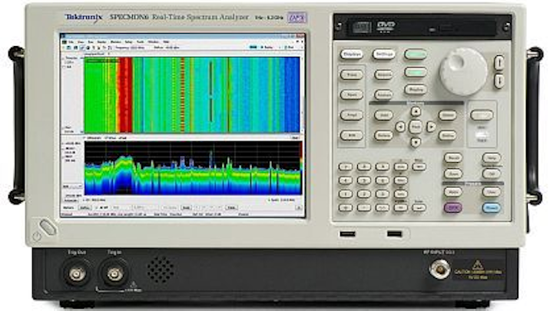
Task: Click the Tektronix logo on the bezel
Action: coord(83,17)
